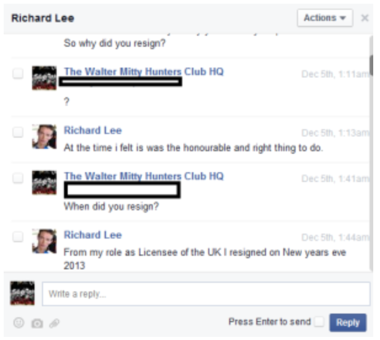Image resolution: width=380 pixels, height=340 pixels.
Task: Select checkbox for the 1:13am message
Action: [18, 132]
